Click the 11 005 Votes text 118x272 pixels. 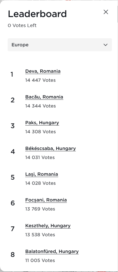click(40, 260)
